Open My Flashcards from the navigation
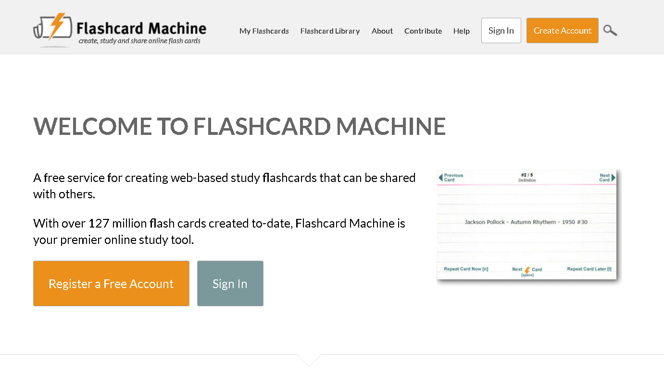Screen dimensions: 664x373 (264, 31)
